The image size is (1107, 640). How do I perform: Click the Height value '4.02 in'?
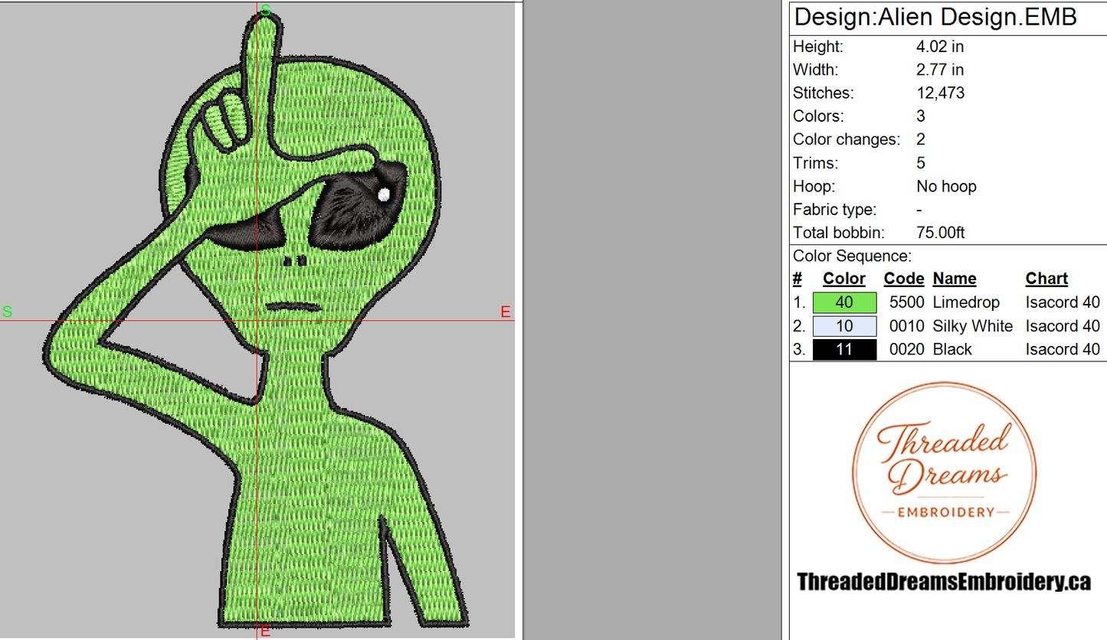[x=940, y=47]
